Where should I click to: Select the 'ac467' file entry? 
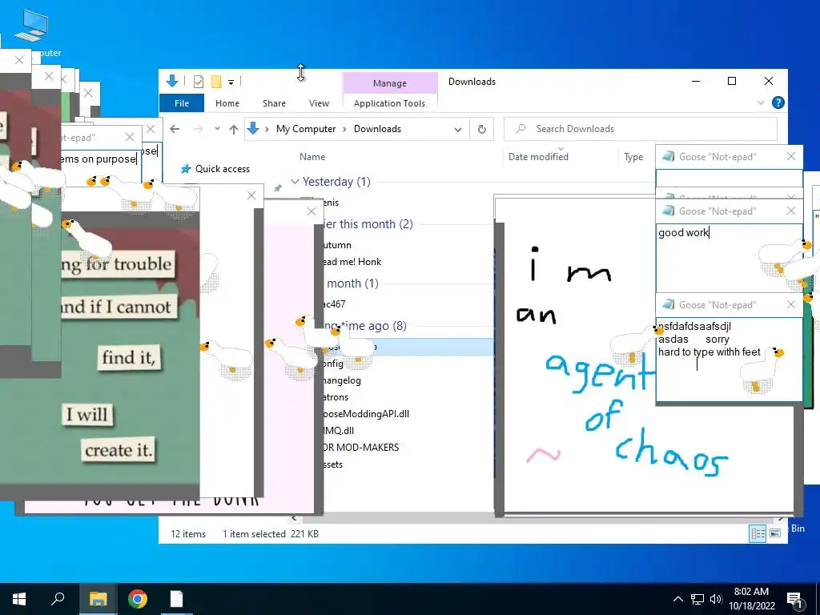[334, 303]
